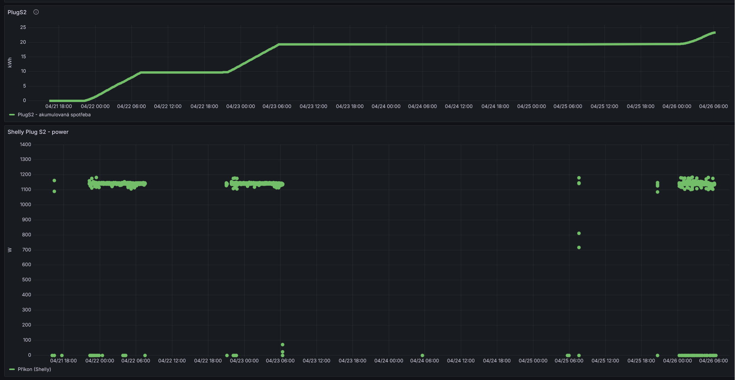Click the 1090 W point near 04/21 18:00
The image size is (735, 380).
click(x=54, y=191)
